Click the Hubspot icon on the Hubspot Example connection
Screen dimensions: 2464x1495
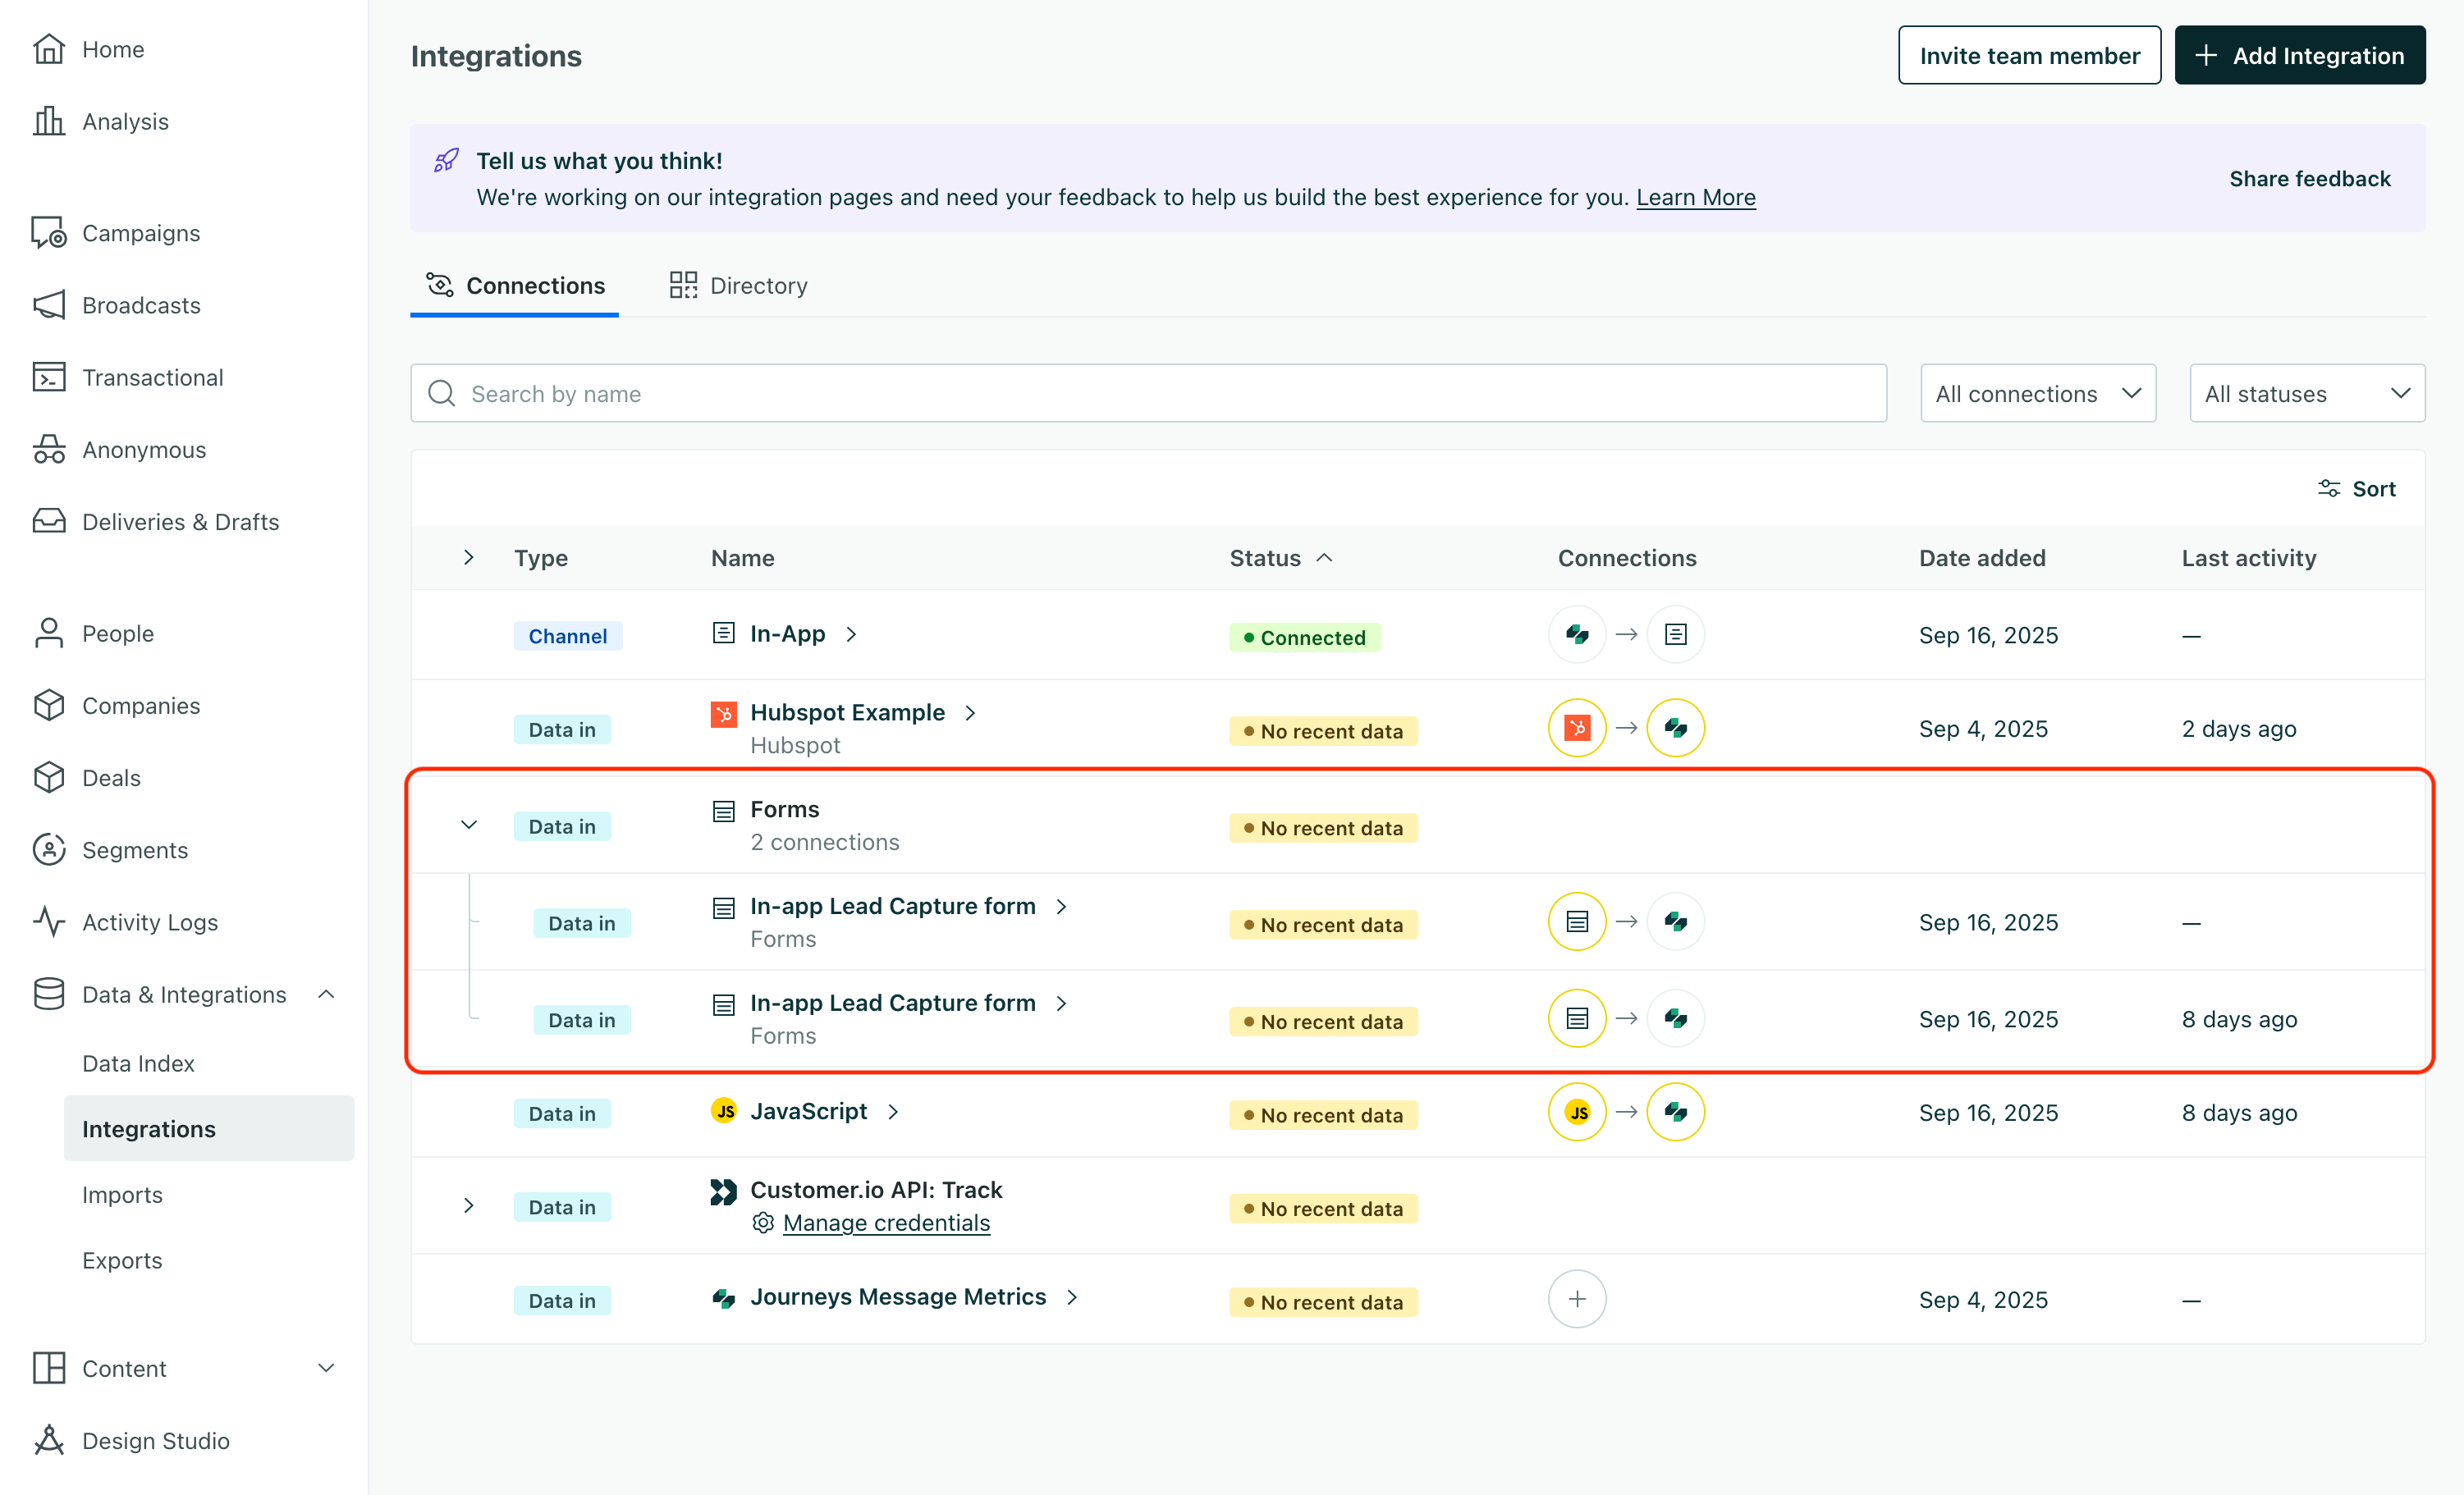[x=1577, y=728]
